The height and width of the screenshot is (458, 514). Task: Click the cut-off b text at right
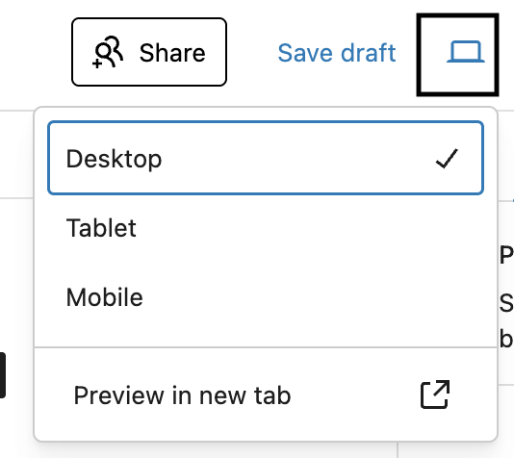pyautogui.click(x=506, y=339)
